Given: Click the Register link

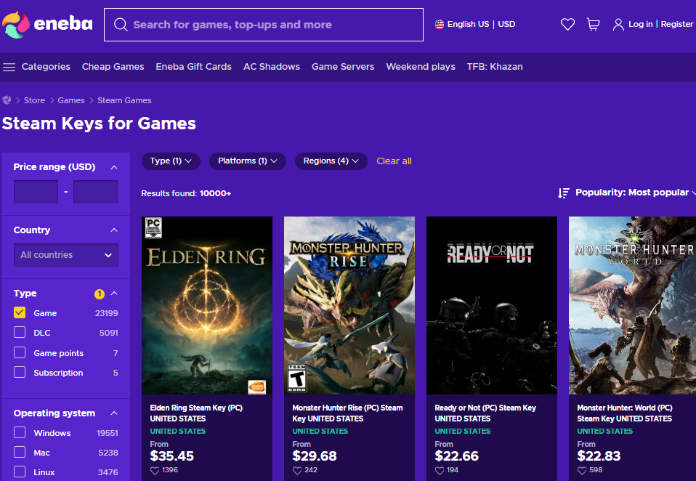Looking at the screenshot, I should click(x=676, y=25).
